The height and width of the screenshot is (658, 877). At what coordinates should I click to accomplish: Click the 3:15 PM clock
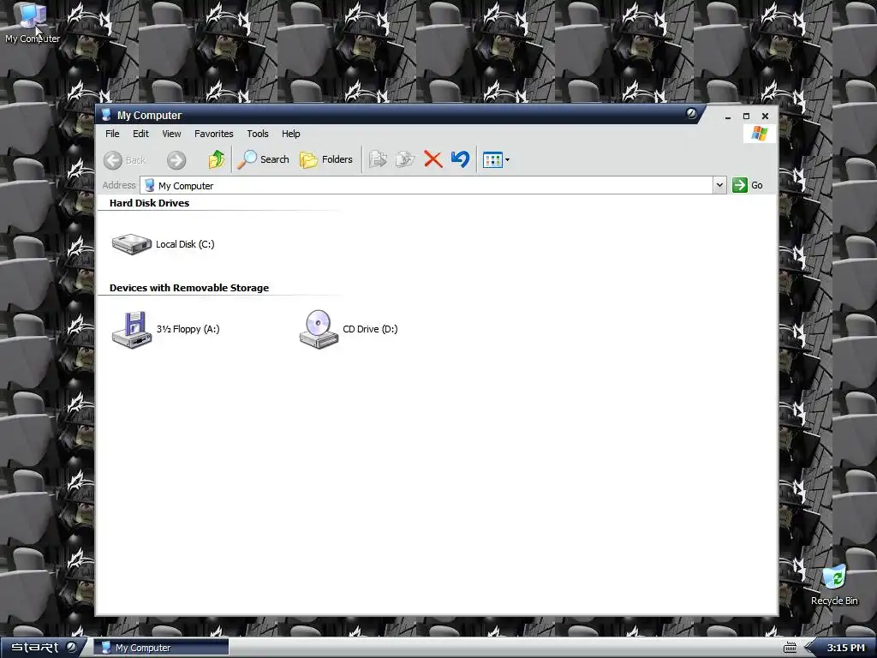845,648
